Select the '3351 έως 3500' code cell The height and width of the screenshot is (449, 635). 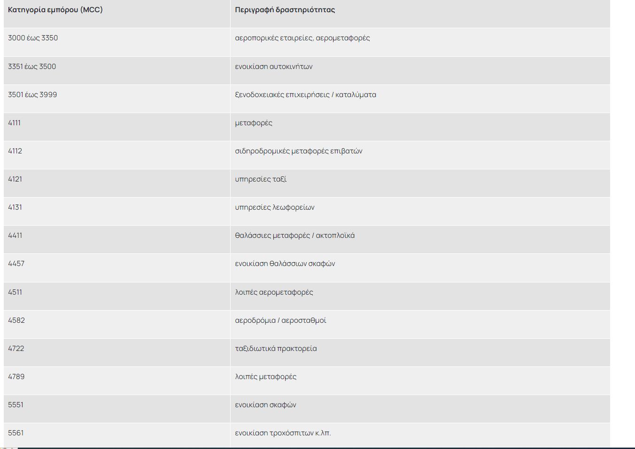pyautogui.click(x=32, y=67)
